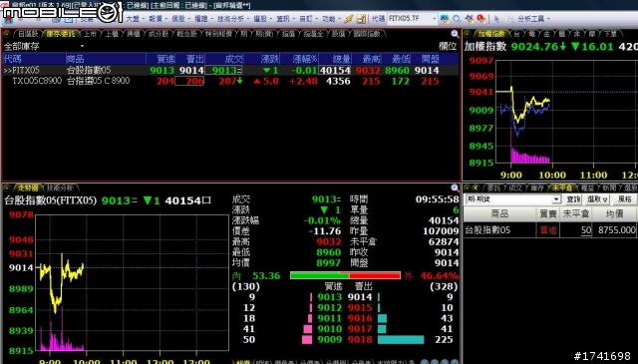Expand the 期-期貨 account type dropdown
The width and height of the screenshot is (638, 364).
tap(556, 199)
